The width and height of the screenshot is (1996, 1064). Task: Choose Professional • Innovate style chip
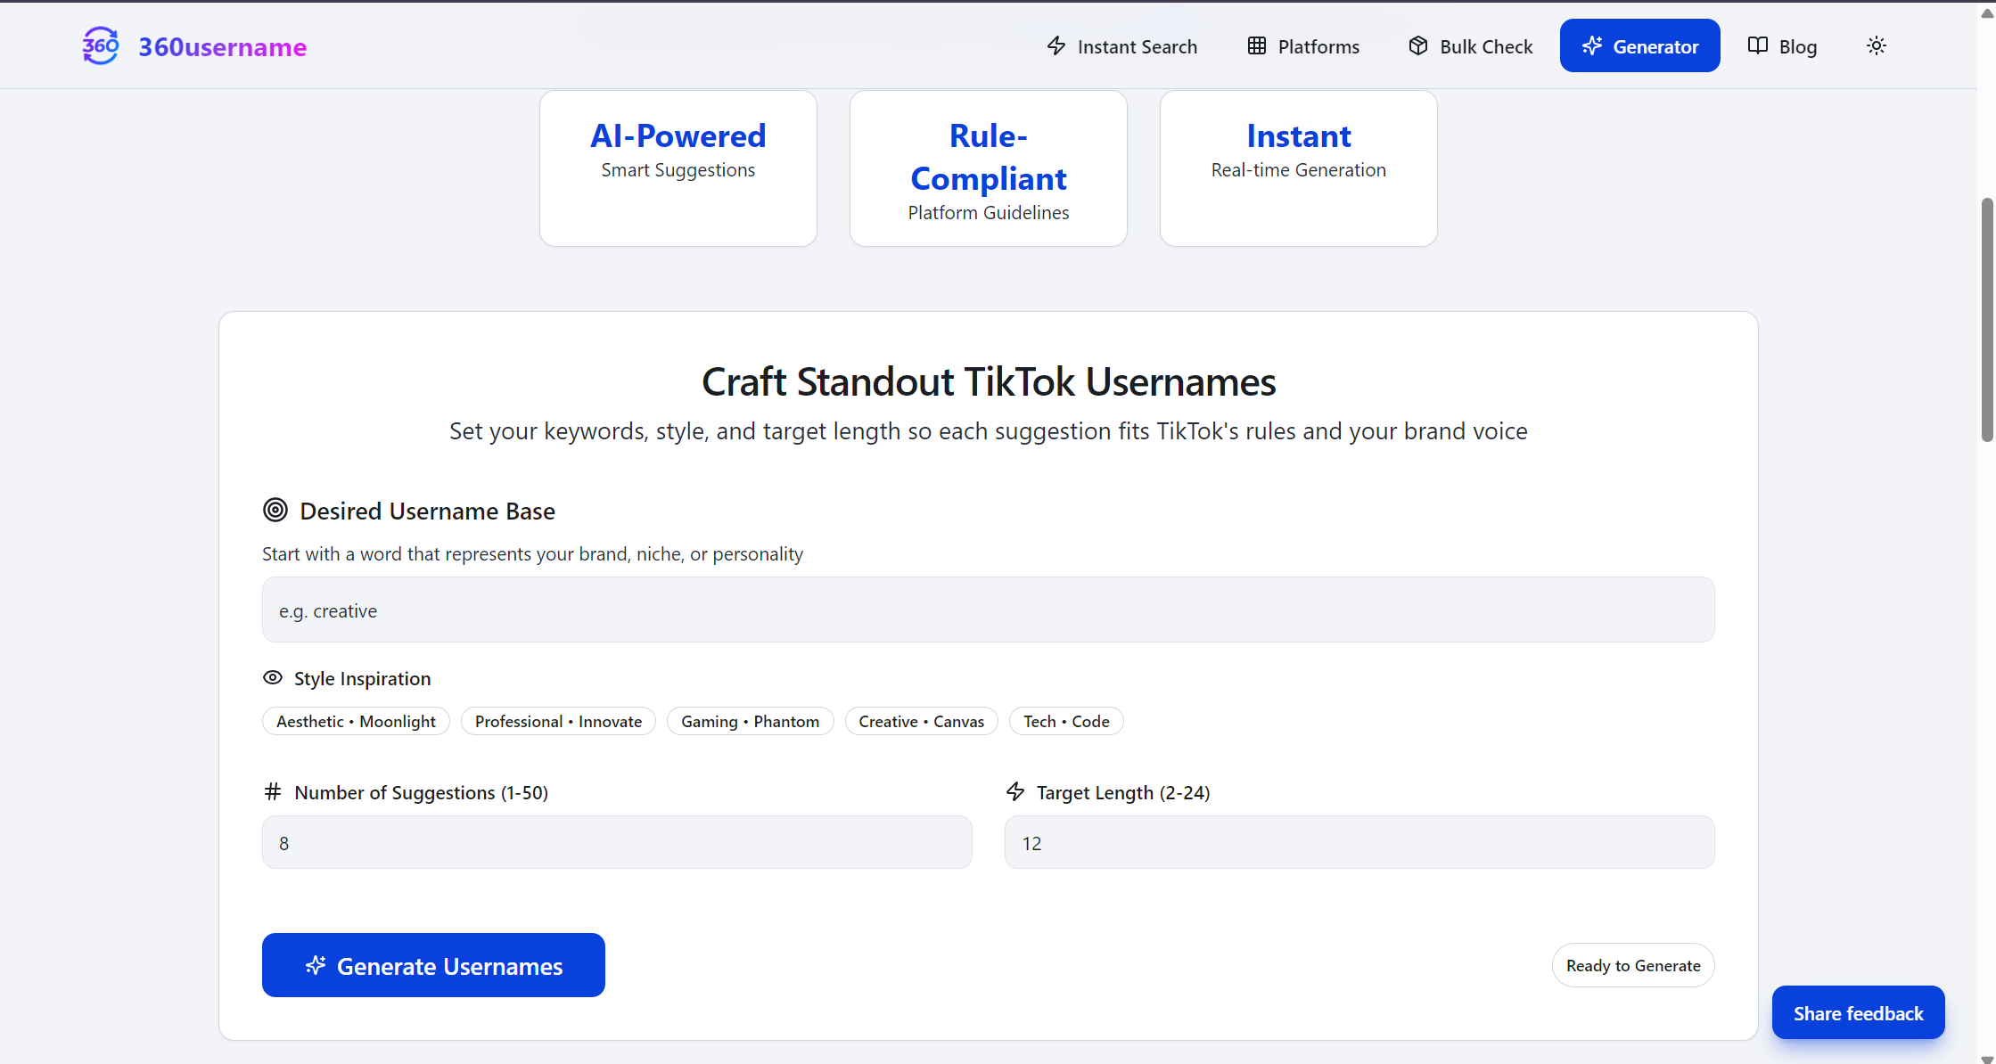pyautogui.click(x=558, y=721)
